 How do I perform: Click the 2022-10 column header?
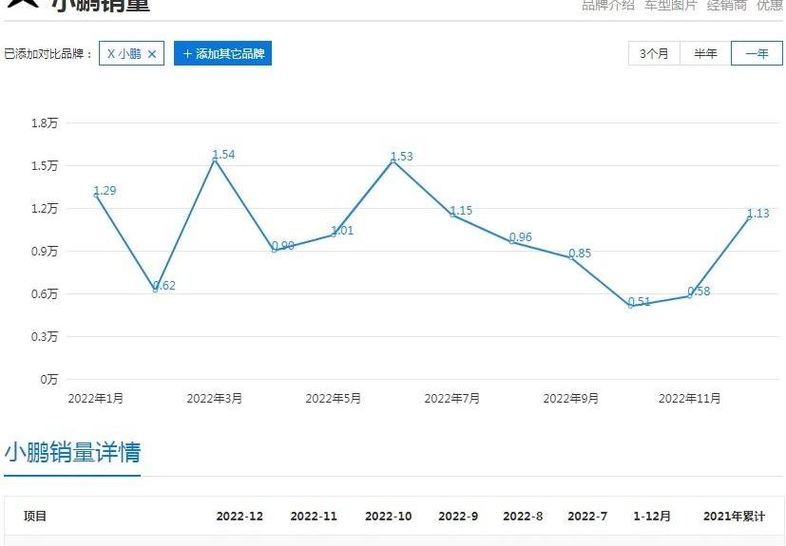389,516
